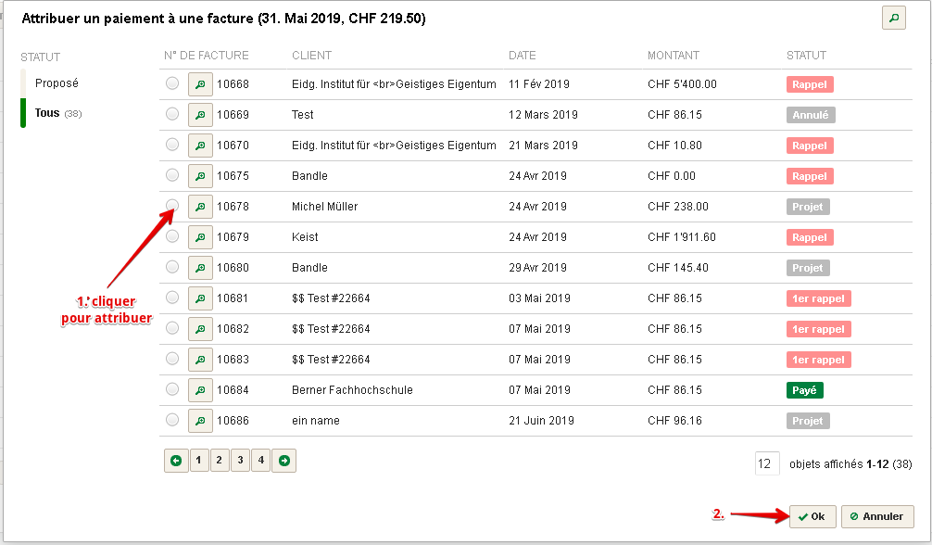Click the items-per-page field showing 12
The height and width of the screenshot is (545, 932).
tap(767, 464)
